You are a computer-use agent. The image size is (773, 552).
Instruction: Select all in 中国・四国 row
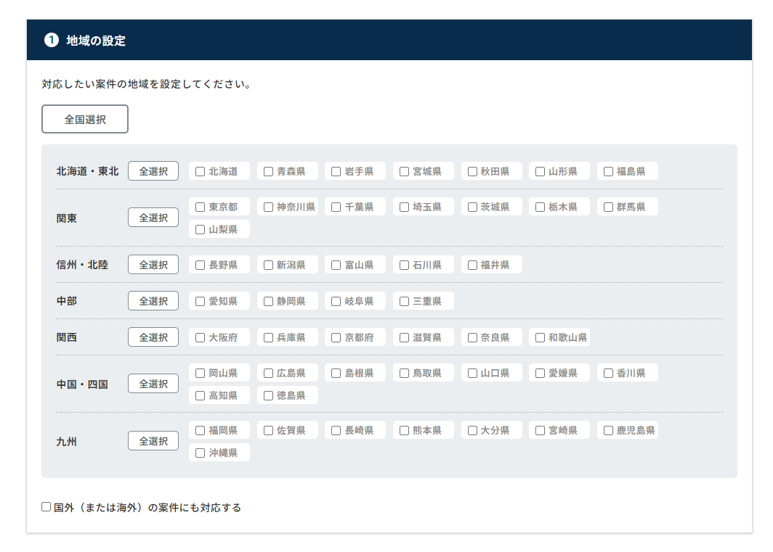pyautogui.click(x=153, y=384)
